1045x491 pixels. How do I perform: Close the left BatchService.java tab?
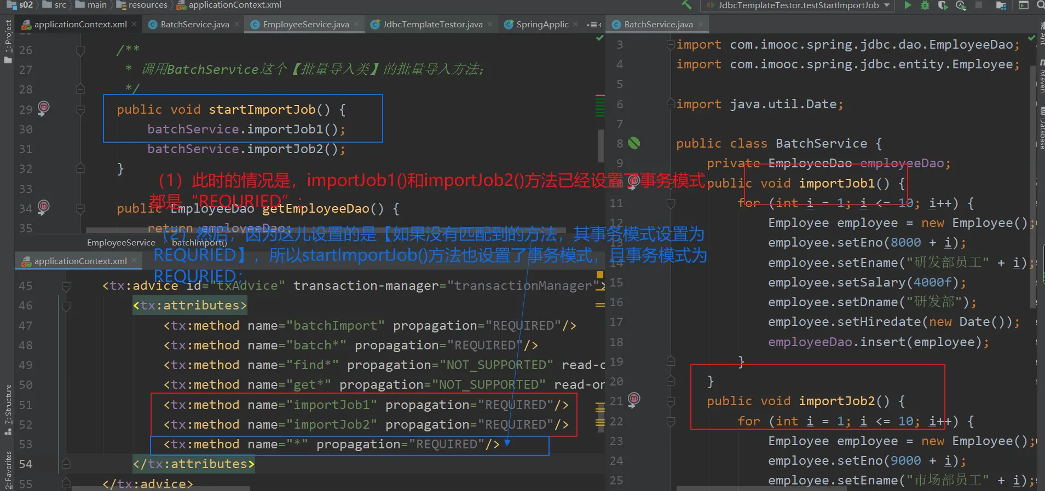tap(237, 24)
